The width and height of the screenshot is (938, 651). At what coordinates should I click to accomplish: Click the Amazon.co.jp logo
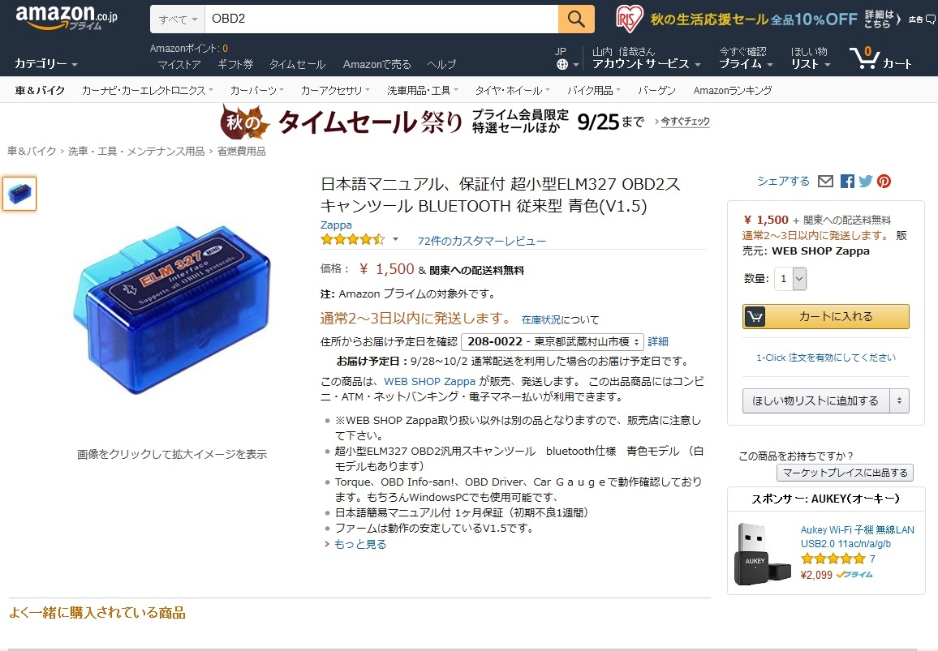66,18
